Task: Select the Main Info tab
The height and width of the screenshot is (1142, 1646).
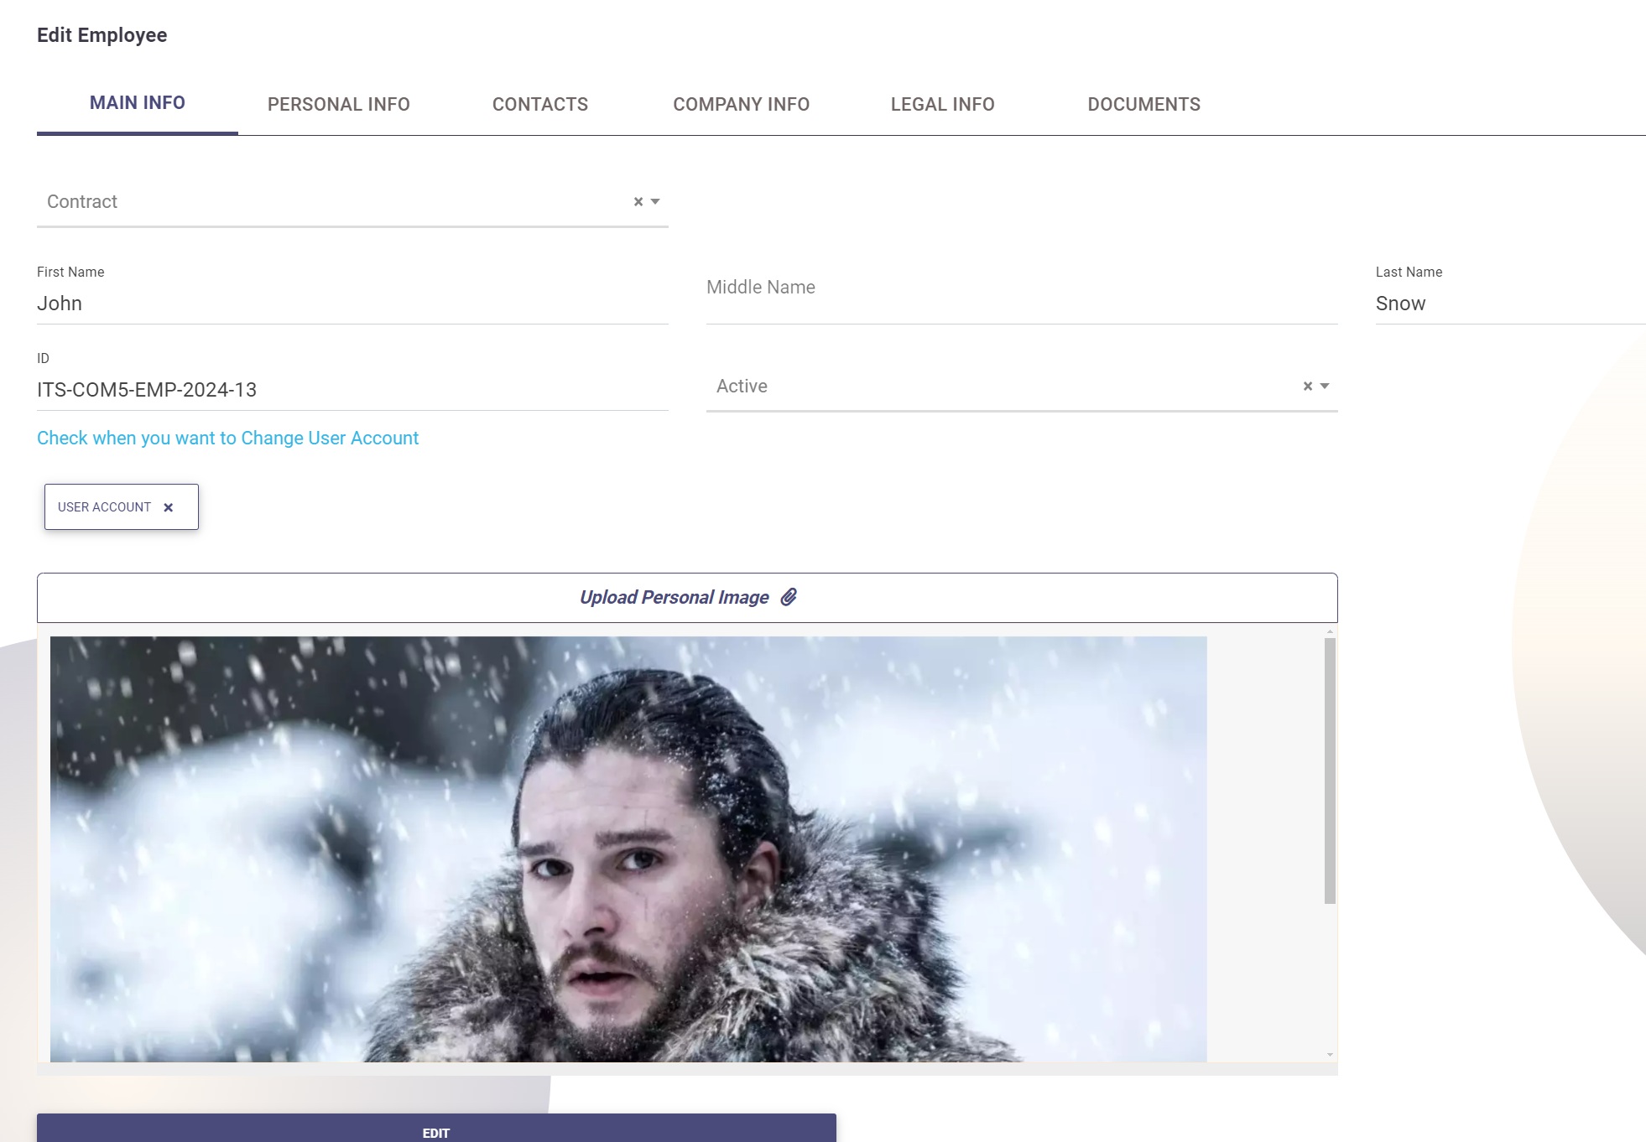Action: click(x=138, y=102)
